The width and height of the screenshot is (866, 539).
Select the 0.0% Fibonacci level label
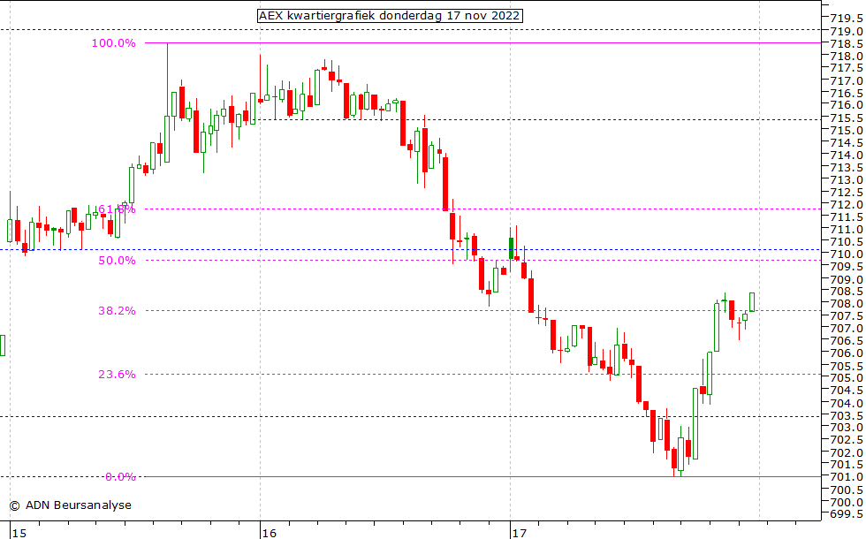coord(120,476)
